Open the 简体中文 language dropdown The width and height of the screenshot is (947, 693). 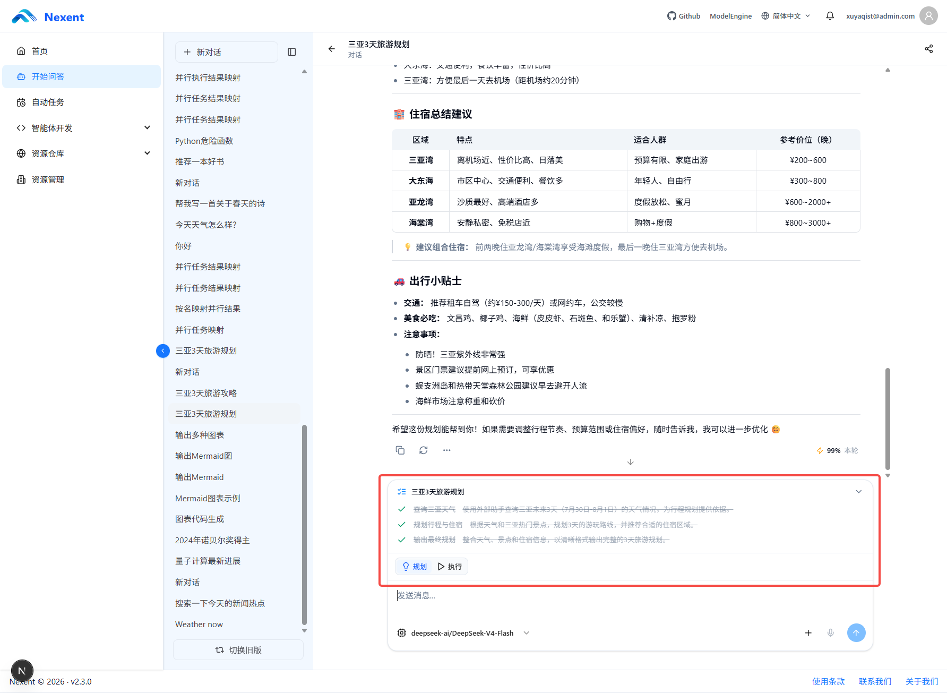click(786, 16)
